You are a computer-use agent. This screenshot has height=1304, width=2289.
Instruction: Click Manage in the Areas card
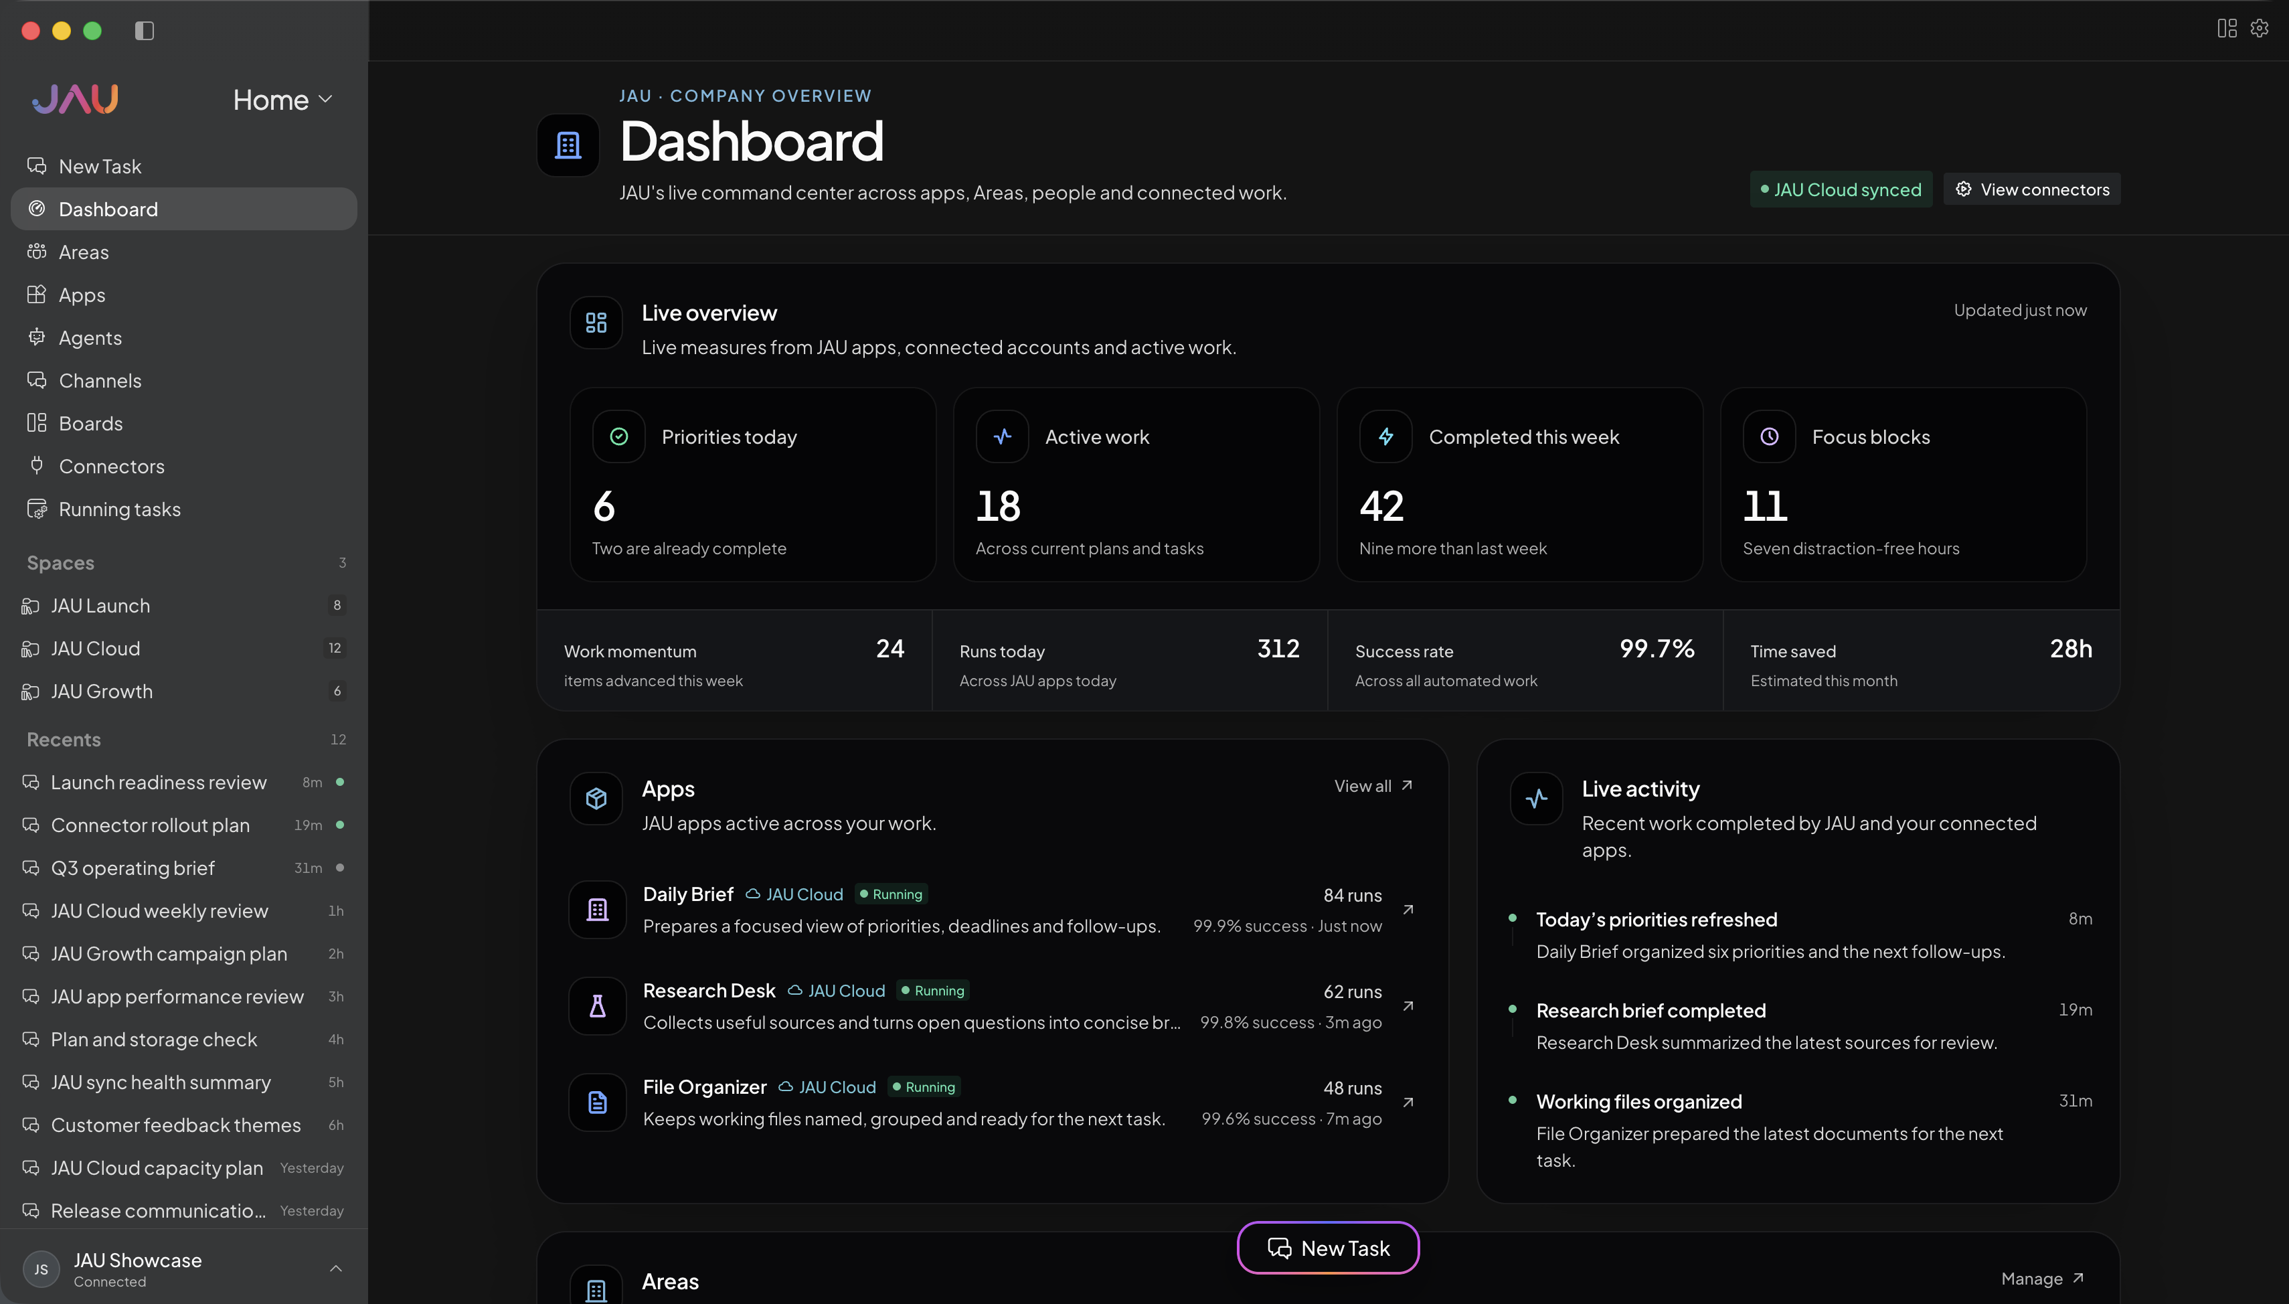pos(2044,1278)
